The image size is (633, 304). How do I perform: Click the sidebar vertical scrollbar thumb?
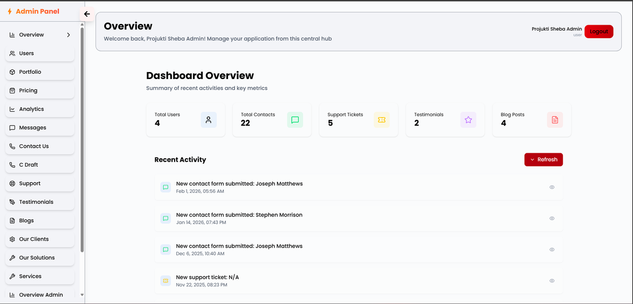[x=82, y=139]
